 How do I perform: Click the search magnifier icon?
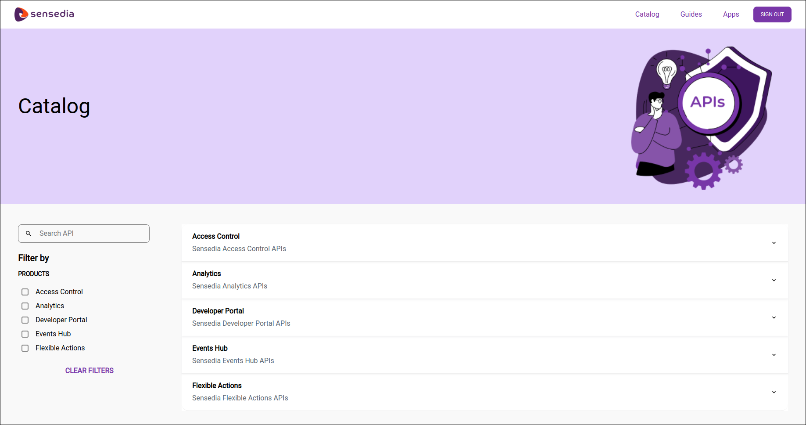pyautogui.click(x=29, y=233)
